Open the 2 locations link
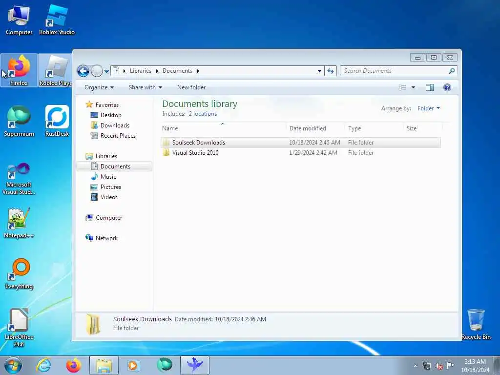This screenshot has width=500, height=375. [x=203, y=114]
